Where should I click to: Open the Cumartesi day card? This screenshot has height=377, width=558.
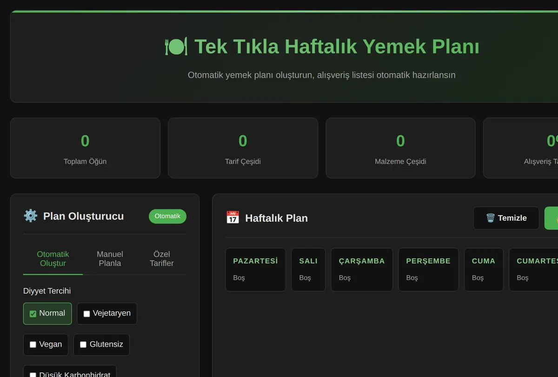(x=533, y=270)
